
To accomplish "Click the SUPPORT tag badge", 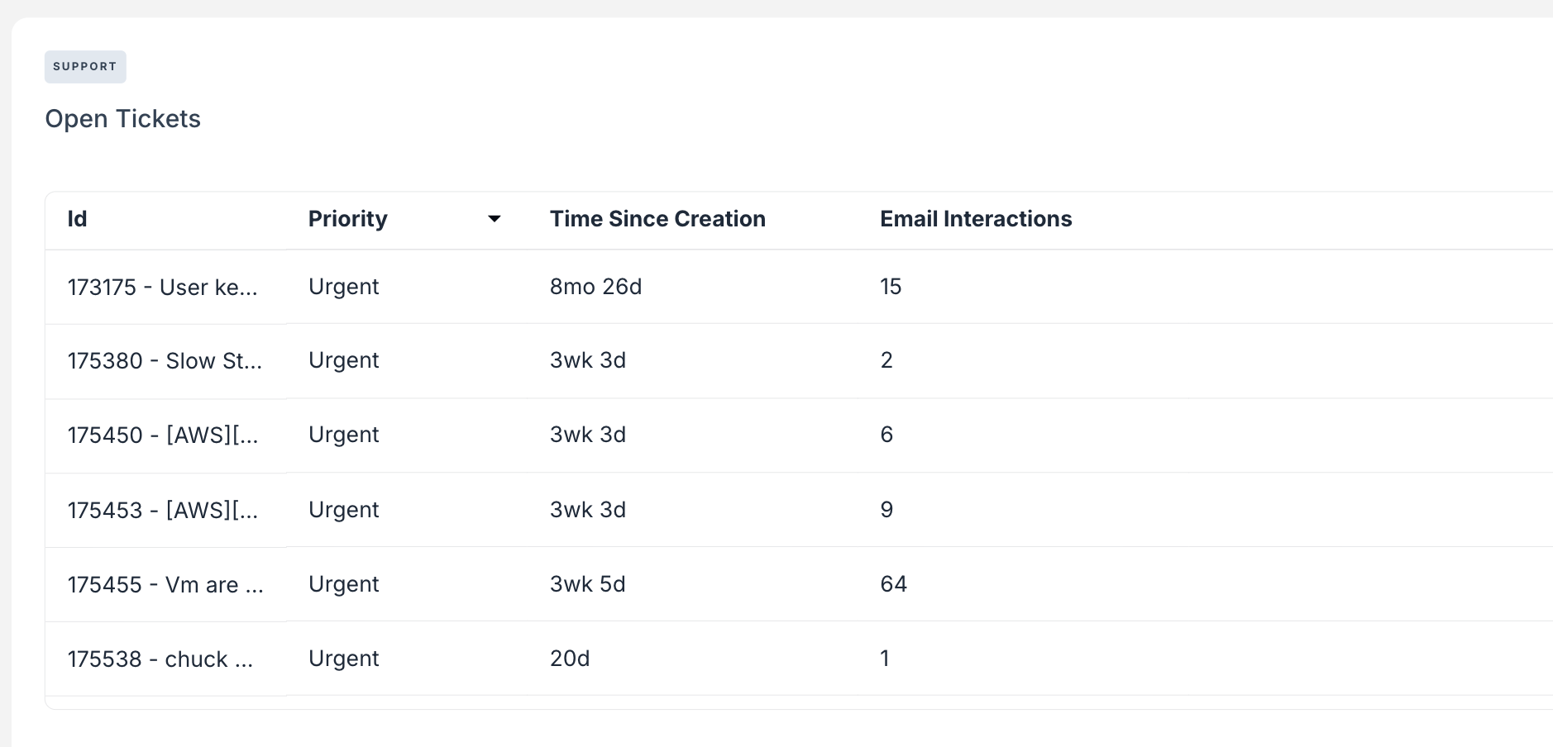I will pos(85,67).
